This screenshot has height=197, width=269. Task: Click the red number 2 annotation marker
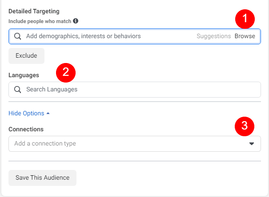tap(66, 72)
